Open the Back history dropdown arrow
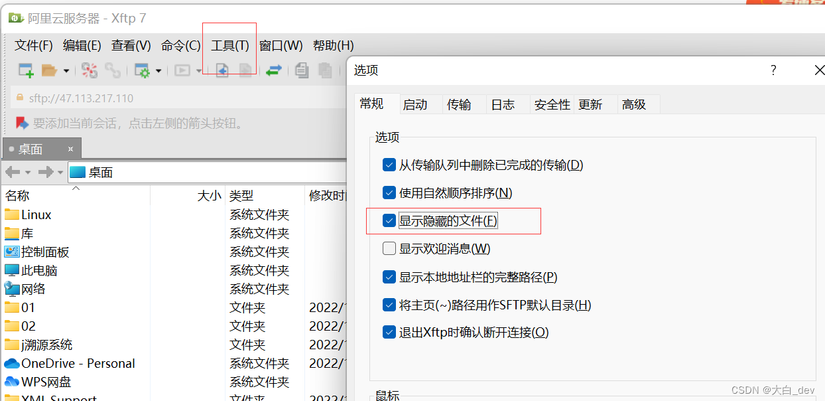The width and height of the screenshot is (825, 401). [x=28, y=173]
